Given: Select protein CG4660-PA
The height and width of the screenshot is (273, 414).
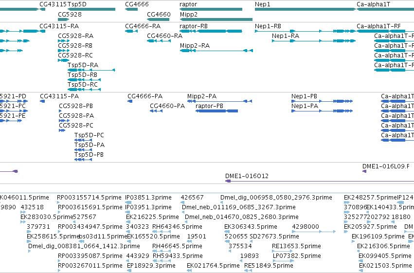Looking at the screenshot, I should pyautogui.click(x=156, y=111).
